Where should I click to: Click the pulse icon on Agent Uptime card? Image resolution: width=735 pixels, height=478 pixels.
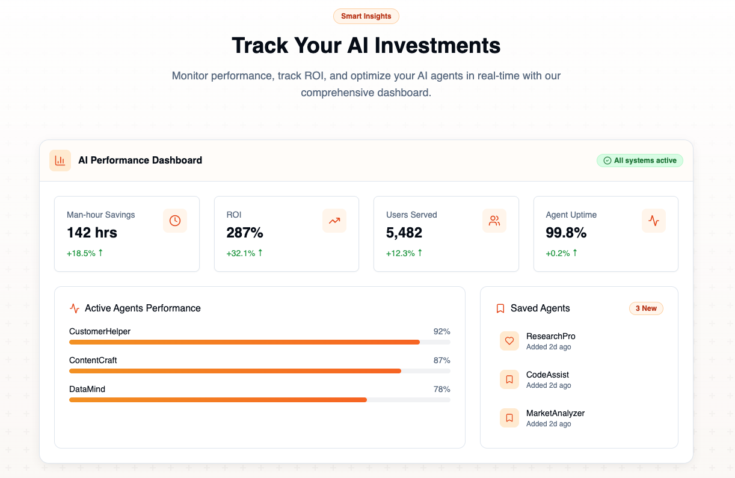pos(654,221)
